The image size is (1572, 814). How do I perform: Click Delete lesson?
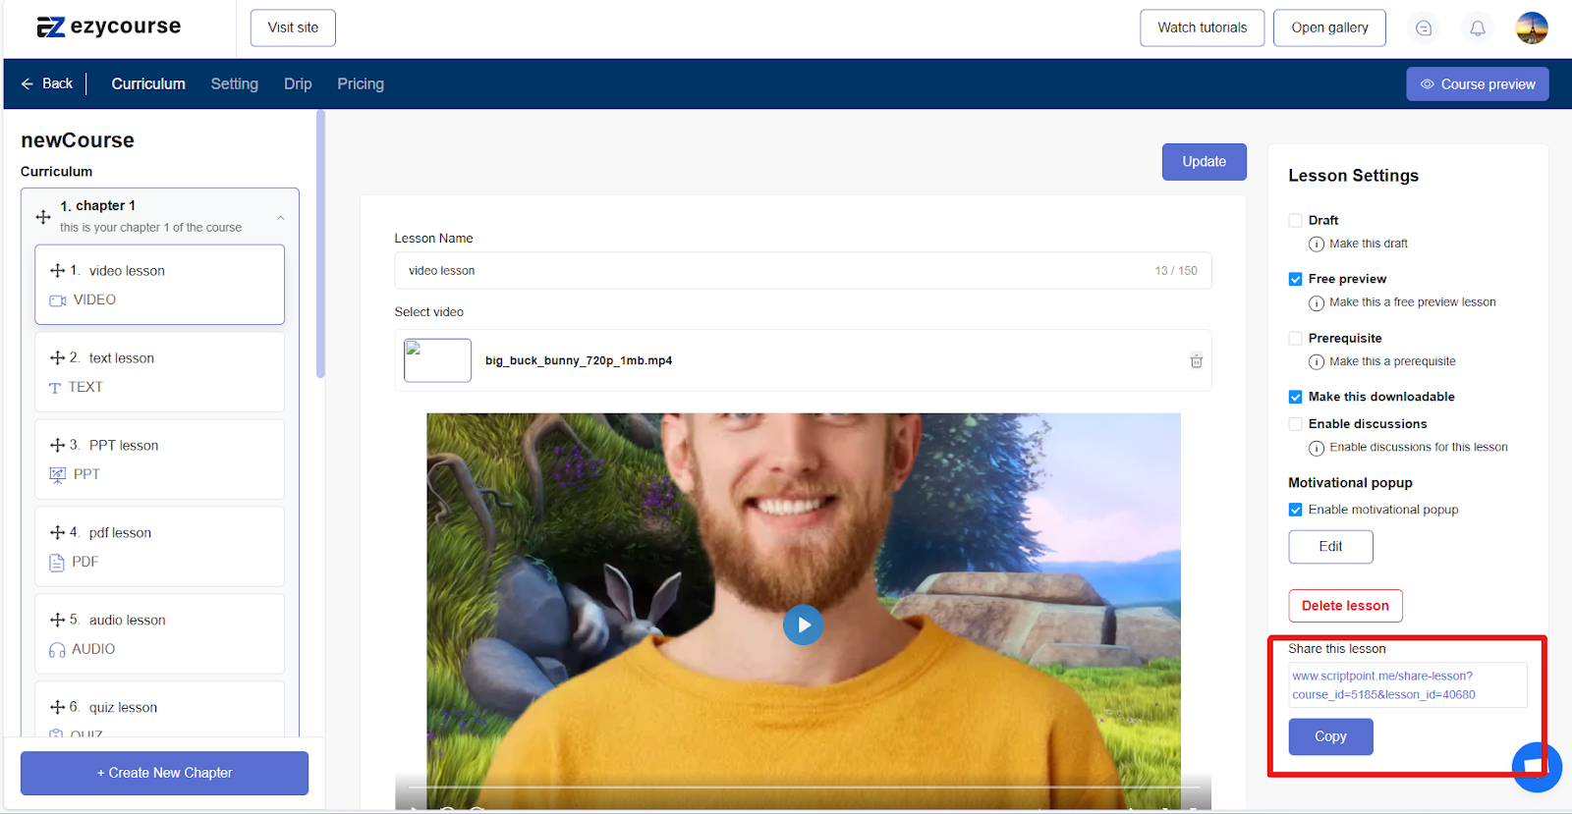point(1345,606)
